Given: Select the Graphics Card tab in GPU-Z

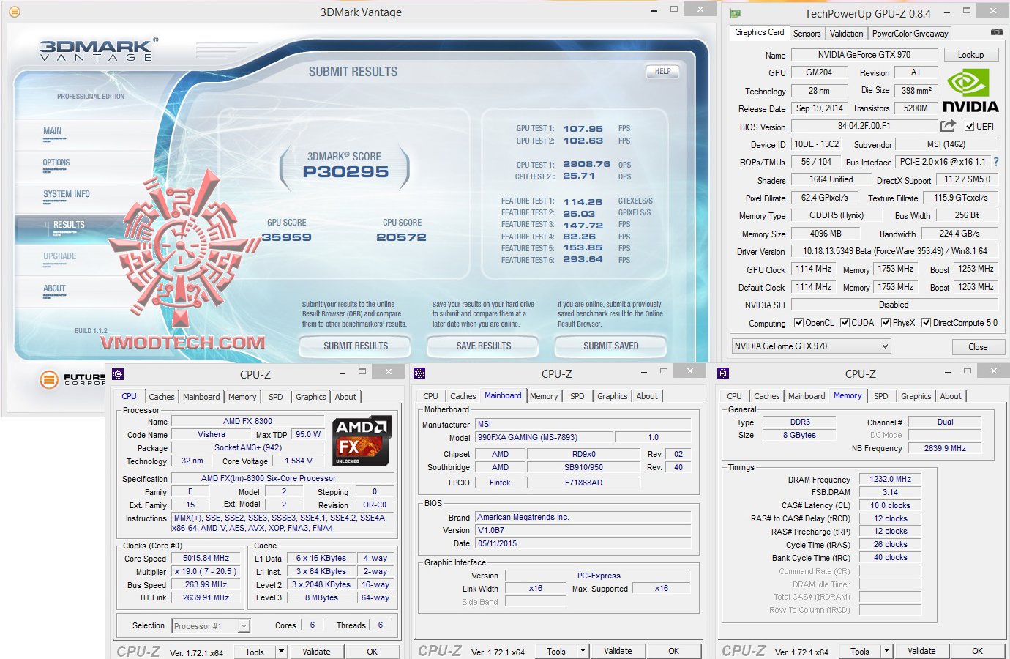Looking at the screenshot, I should click(x=760, y=32).
